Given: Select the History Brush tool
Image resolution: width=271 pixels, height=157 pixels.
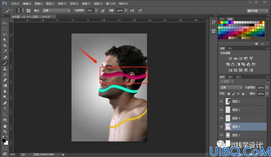Looking at the screenshot, I should [5, 74].
